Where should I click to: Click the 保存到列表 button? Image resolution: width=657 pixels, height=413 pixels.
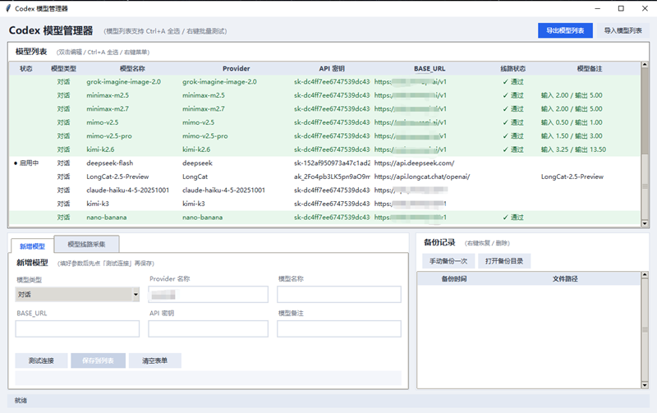(98, 360)
